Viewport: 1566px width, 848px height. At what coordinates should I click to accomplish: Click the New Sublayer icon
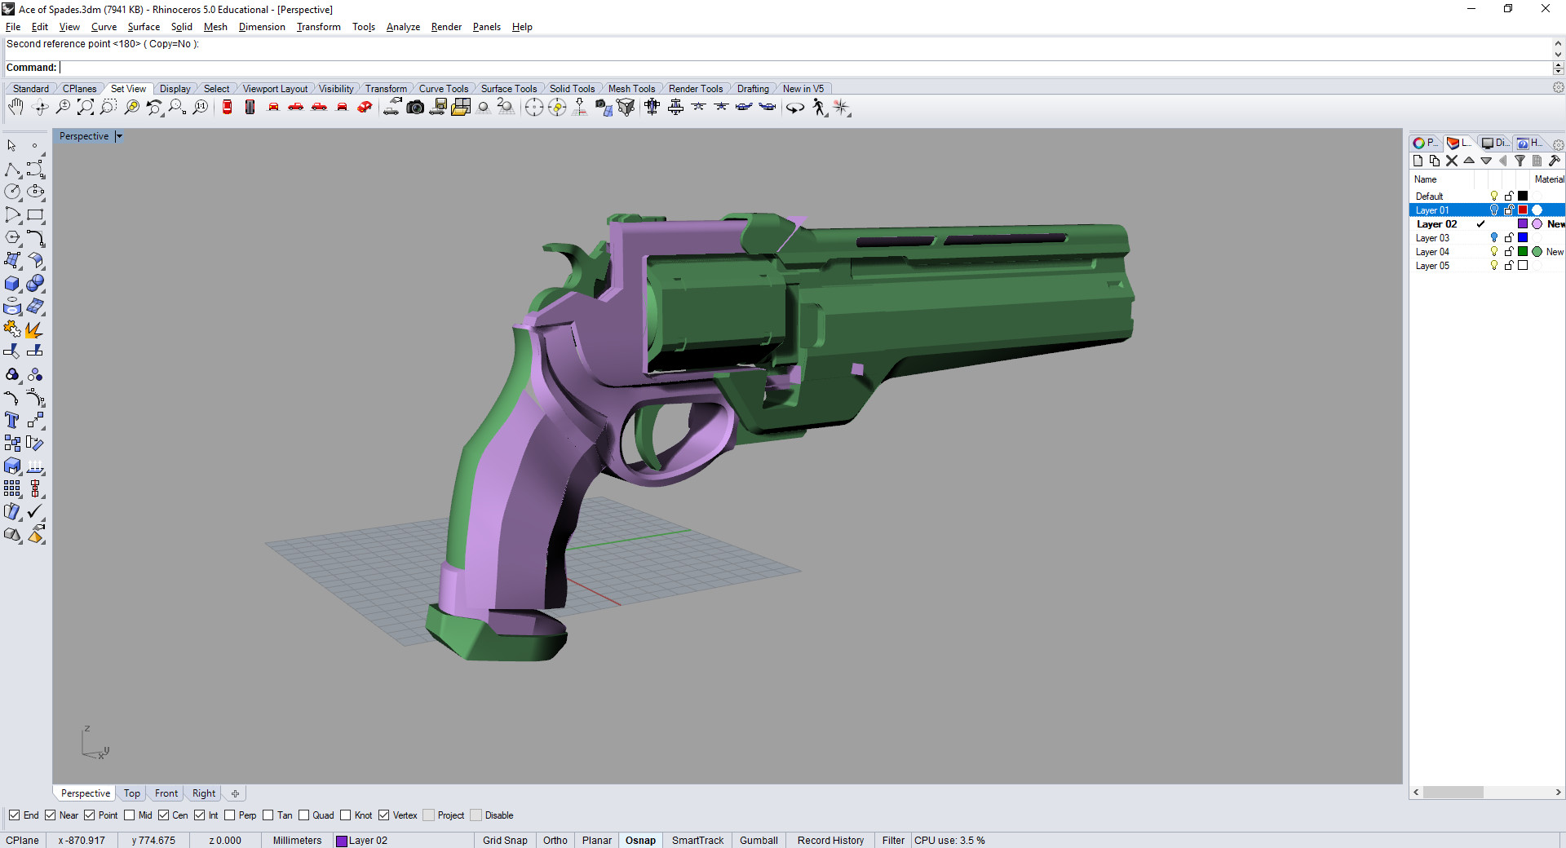pyautogui.click(x=1435, y=161)
